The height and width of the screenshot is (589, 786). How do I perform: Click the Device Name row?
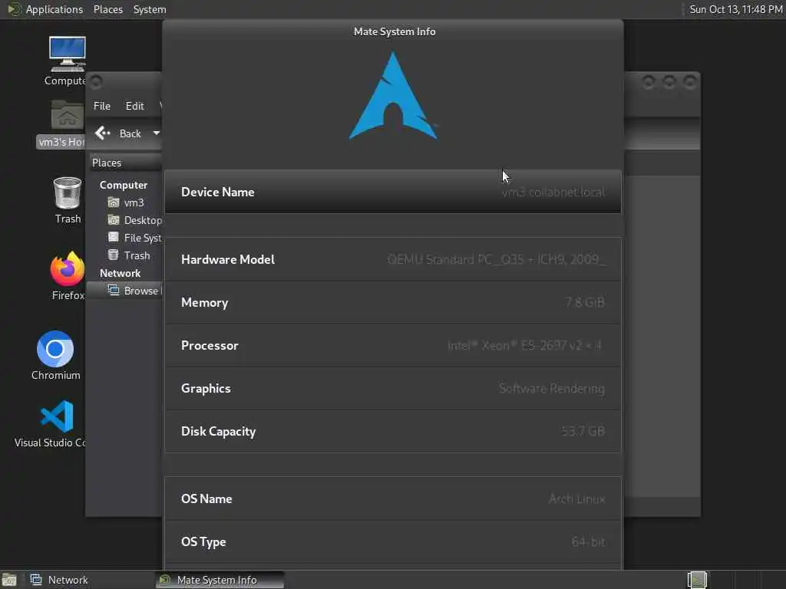pos(393,192)
